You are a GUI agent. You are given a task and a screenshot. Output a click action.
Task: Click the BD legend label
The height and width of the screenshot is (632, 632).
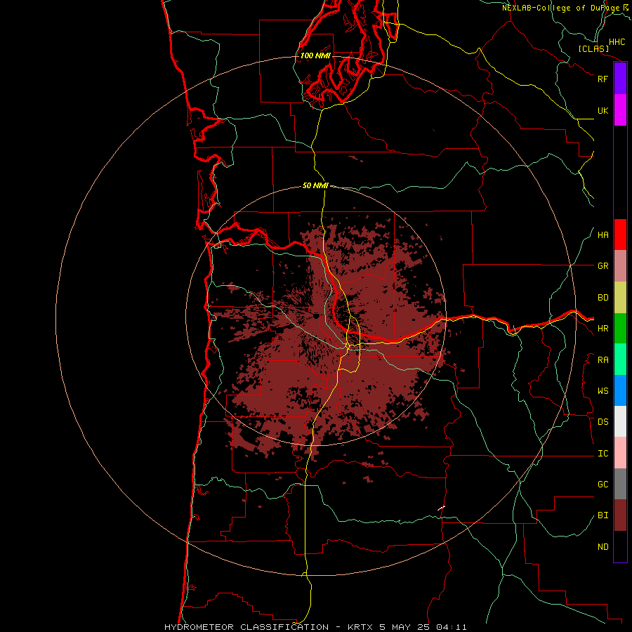[603, 298]
